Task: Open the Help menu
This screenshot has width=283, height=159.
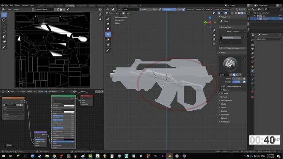Action: pos(32,5)
